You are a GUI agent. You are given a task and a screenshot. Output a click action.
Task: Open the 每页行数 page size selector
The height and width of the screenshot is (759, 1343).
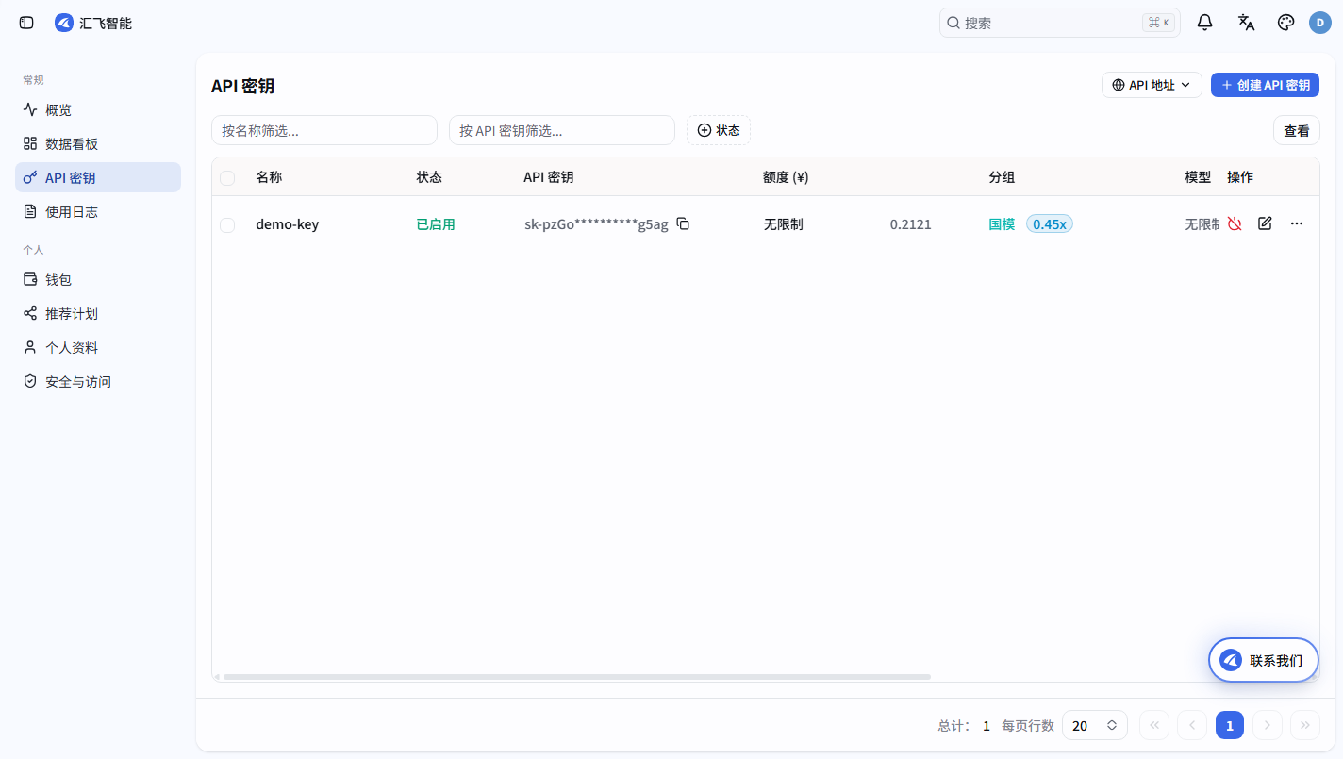1095,725
